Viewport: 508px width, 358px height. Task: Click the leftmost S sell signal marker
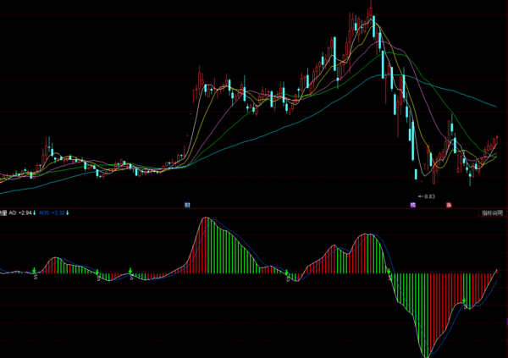(x=35, y=276)
